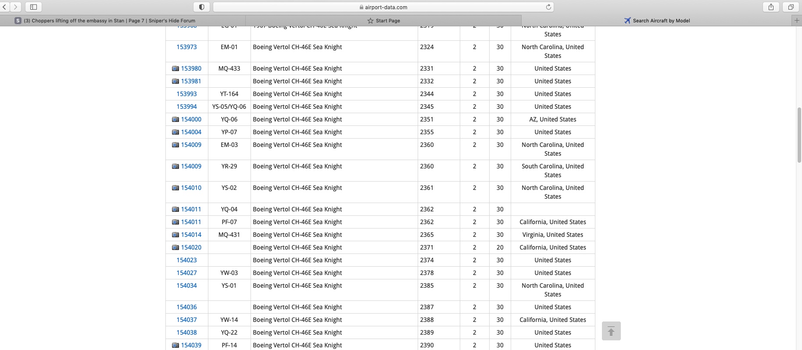This screenshot has width=802, height=350.
Task: Reload the page with the refresh icon
Action: pos(548,7)
